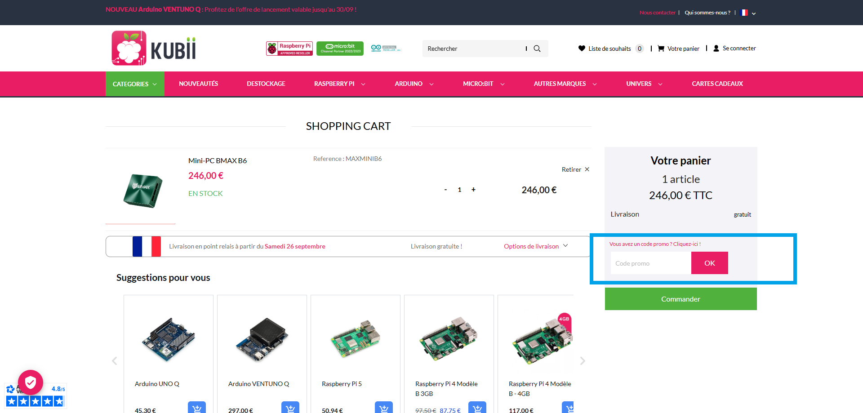The image size is (863, 413).
Task: Open the Arduino VENTUNO Q product image
Action: (262, 339)
